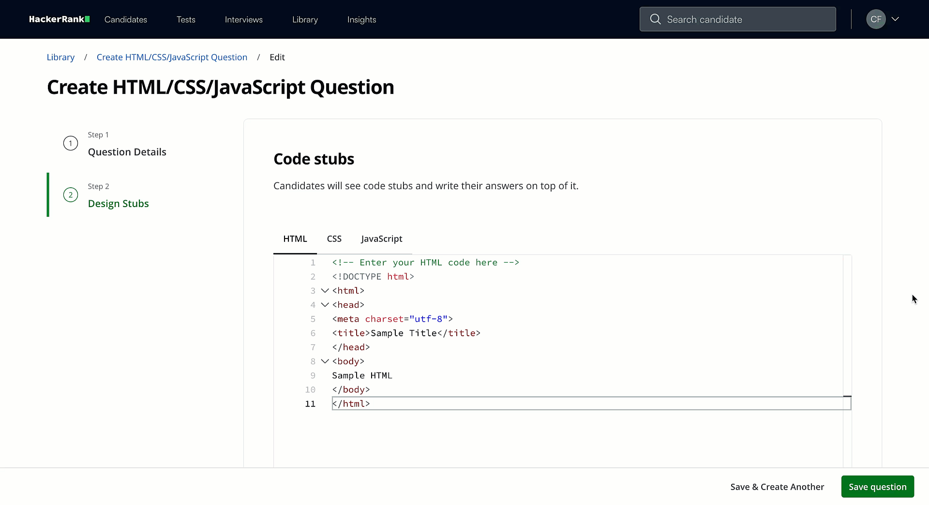Open the Library breadcrumb link
Viewport: 929px width, 505px height.
point(60,57)
